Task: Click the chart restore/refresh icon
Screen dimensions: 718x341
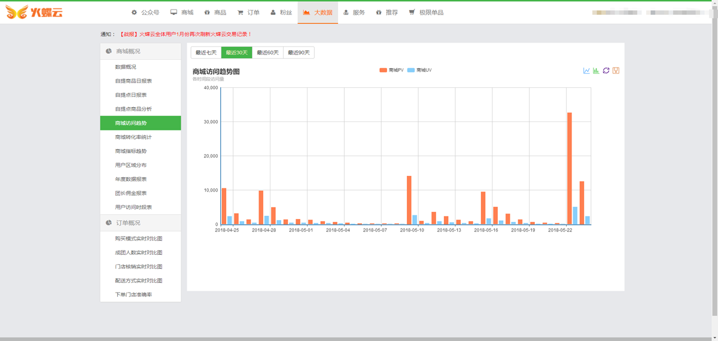Action: click(x=606, y=71)
